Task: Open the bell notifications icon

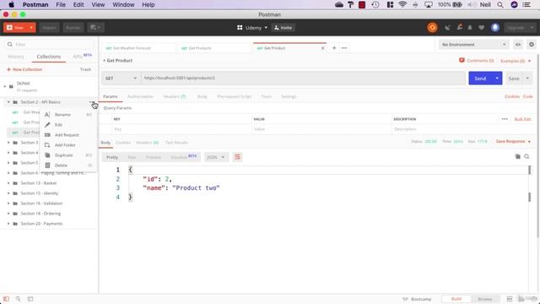Action: tap(470, 28)
